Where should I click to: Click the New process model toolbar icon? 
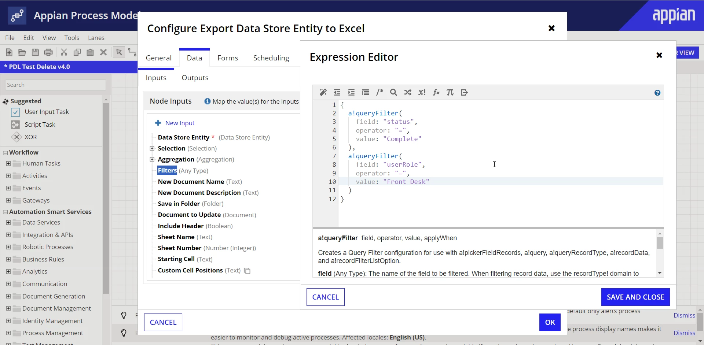coord(9,52)
